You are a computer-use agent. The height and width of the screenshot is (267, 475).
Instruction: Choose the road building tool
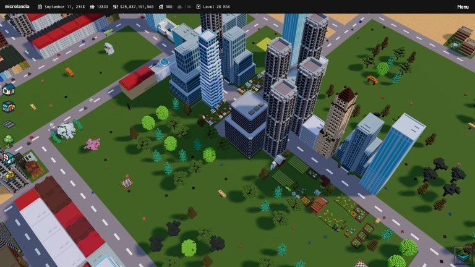[8, 123]
